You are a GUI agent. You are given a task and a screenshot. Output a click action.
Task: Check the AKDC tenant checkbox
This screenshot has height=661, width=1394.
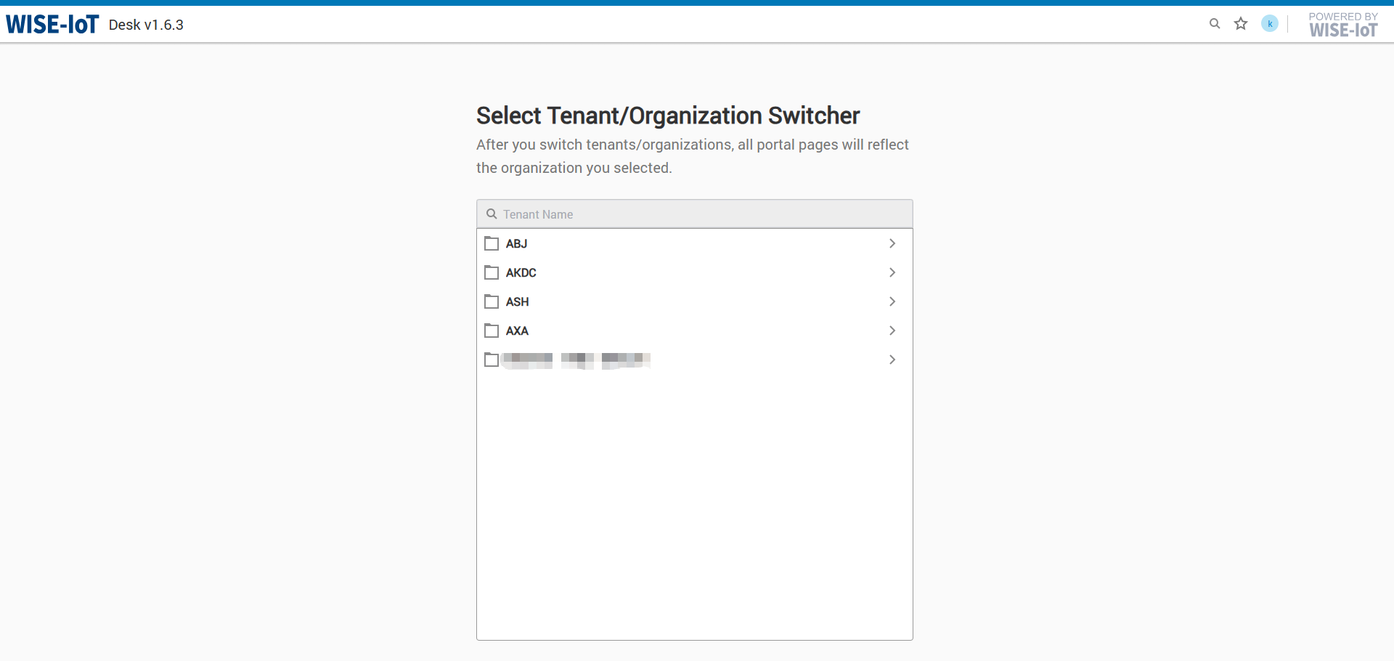[x=491, y=272]
